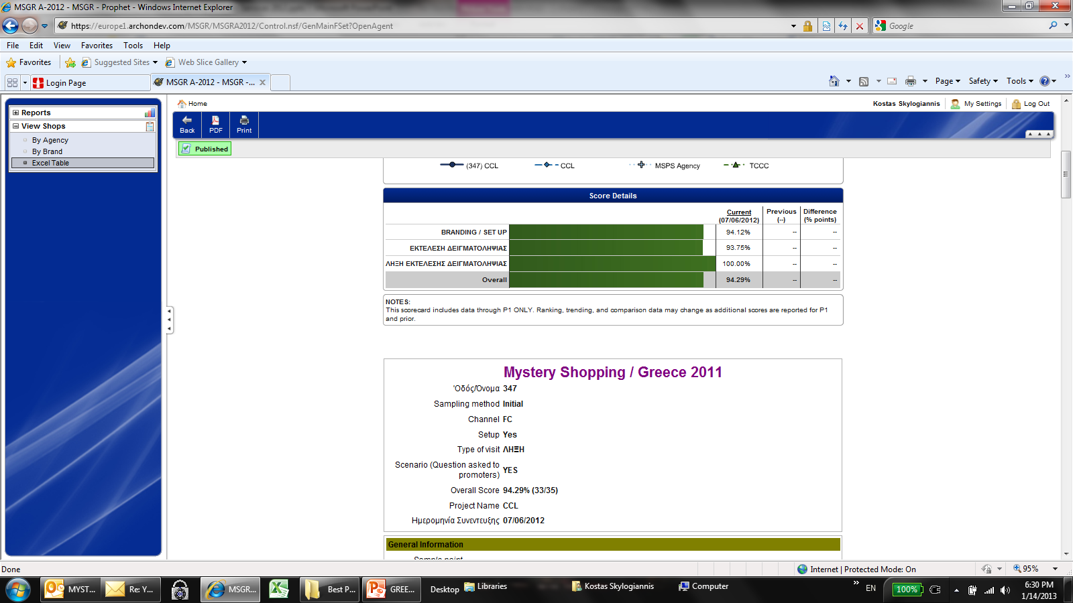Click the BRANDING / SET UP score bar

pos(606,232)
